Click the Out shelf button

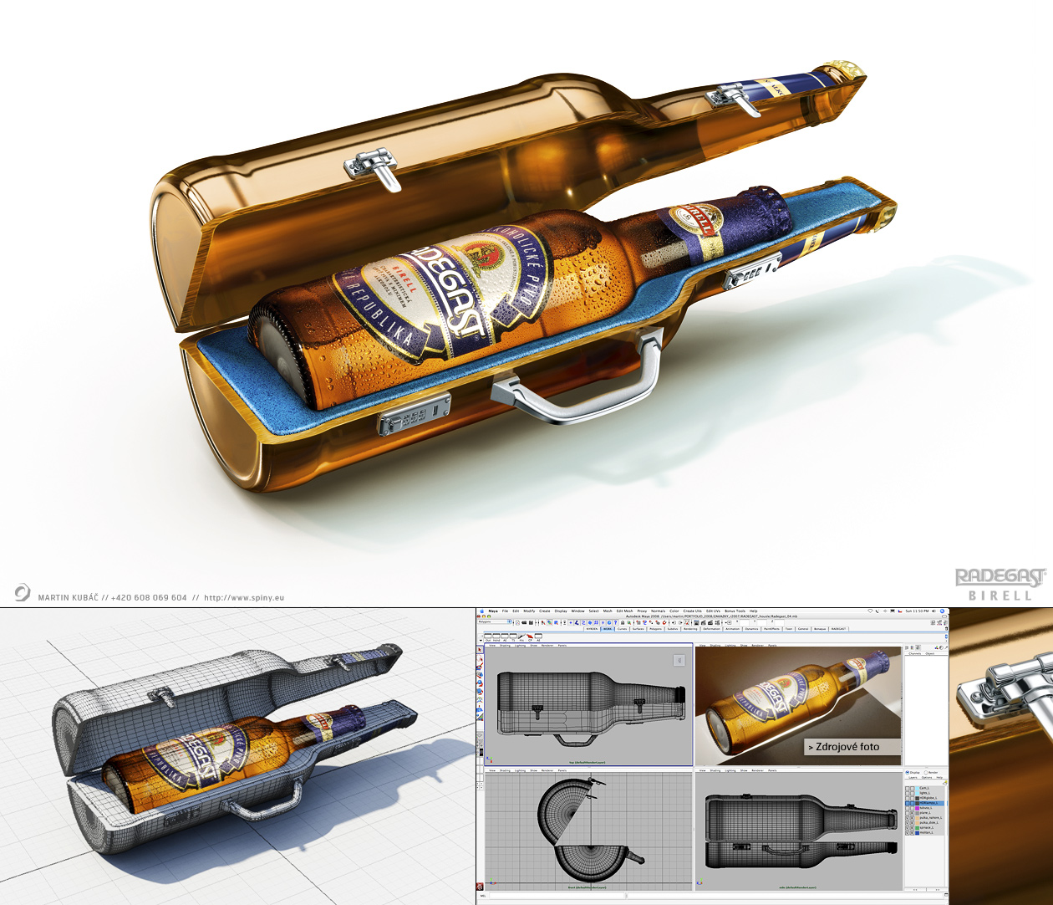pos(488,637)
